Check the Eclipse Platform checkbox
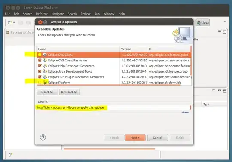Image resolution: width=232 pixels, height=162 pixels. click(40, 83)
